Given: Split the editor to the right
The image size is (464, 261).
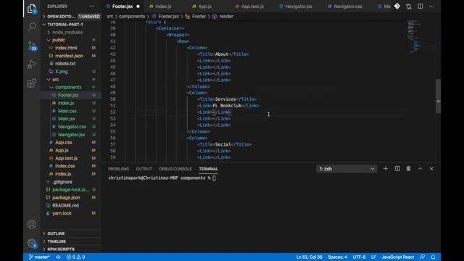Looking at the screenshot, I should (420, 7).
